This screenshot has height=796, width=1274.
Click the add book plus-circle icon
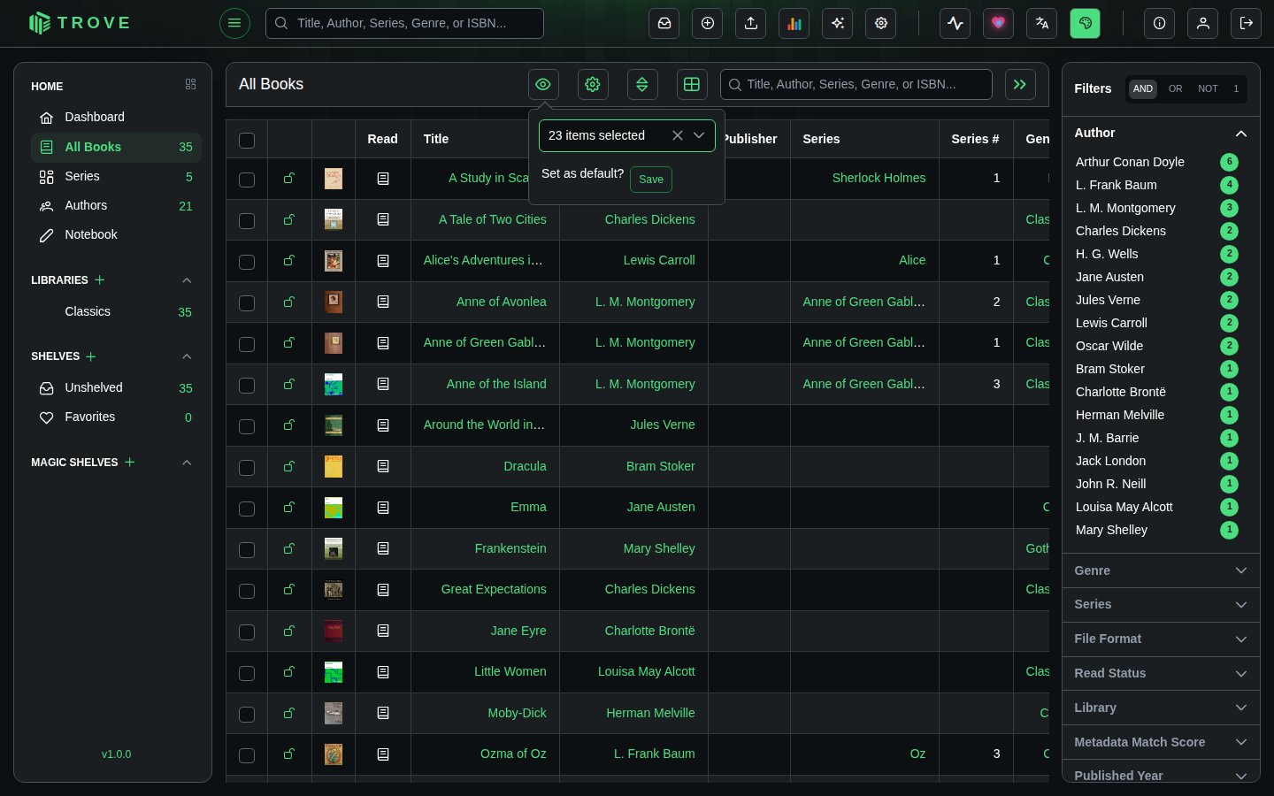click(708, 23)
